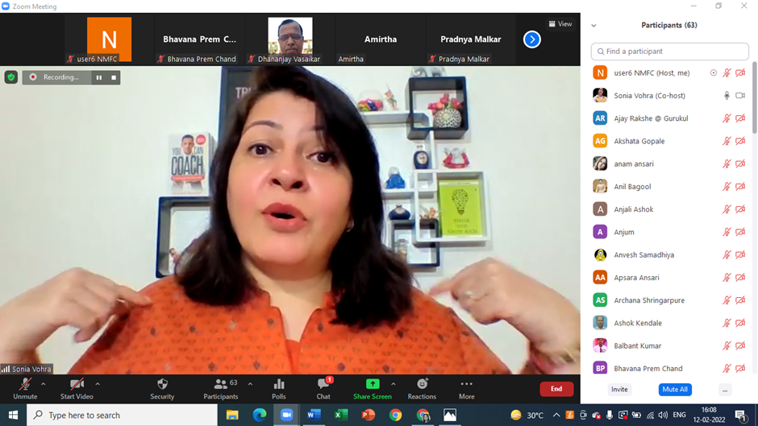The height and width of the screenshot is (426, 758).
Task: Unmute the microphone in meeting toolbar
Action: (25, 385)
